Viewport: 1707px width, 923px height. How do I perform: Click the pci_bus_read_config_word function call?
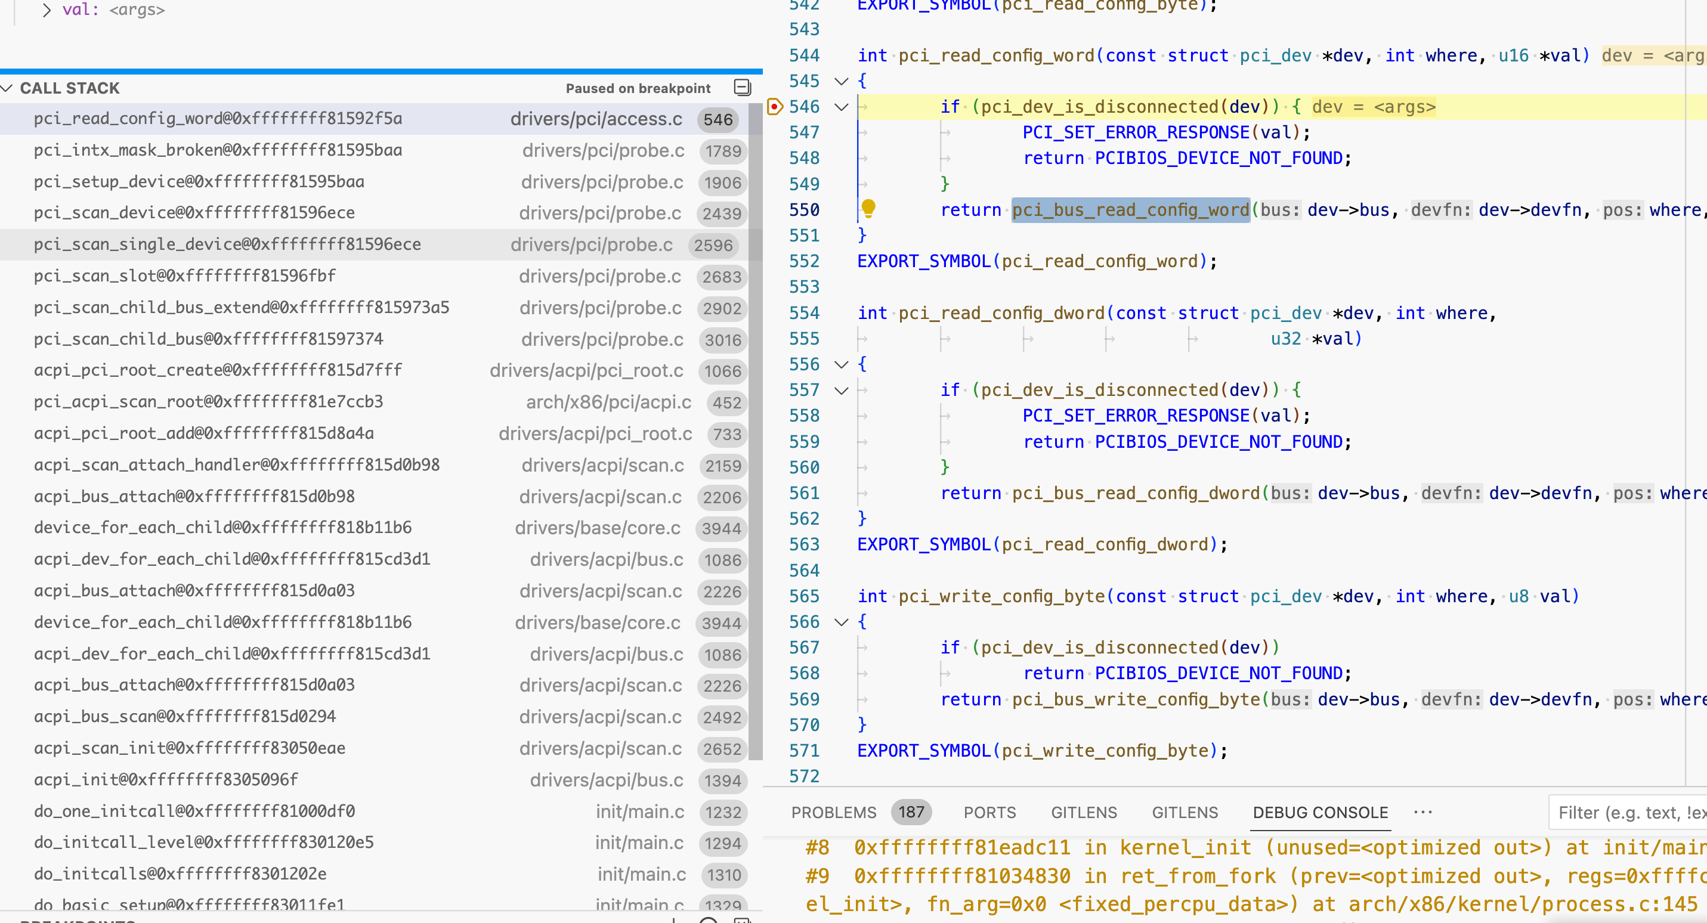[x=1130, y=210]
